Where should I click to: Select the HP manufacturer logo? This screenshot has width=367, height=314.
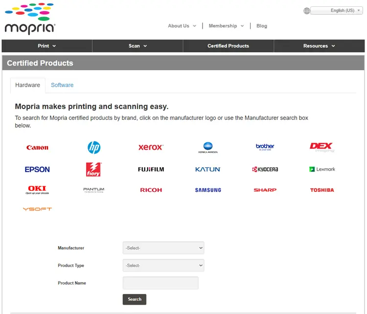[94, 147]
